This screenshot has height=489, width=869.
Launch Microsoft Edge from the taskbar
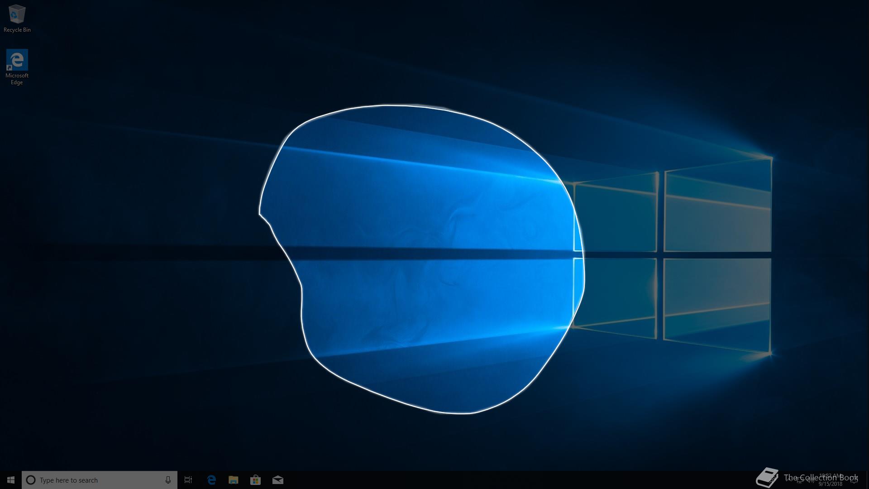click(x=211, y=480)
